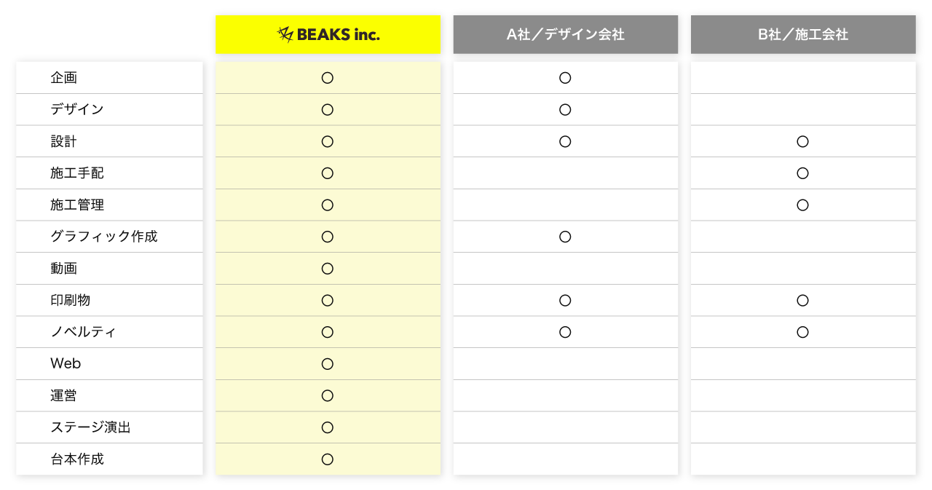Image resolution: width=932 pixels, height=490 pixels.
Task: Click the empty A社 cell for 動画
Action: pyautogui.click(x=565, y=269)
